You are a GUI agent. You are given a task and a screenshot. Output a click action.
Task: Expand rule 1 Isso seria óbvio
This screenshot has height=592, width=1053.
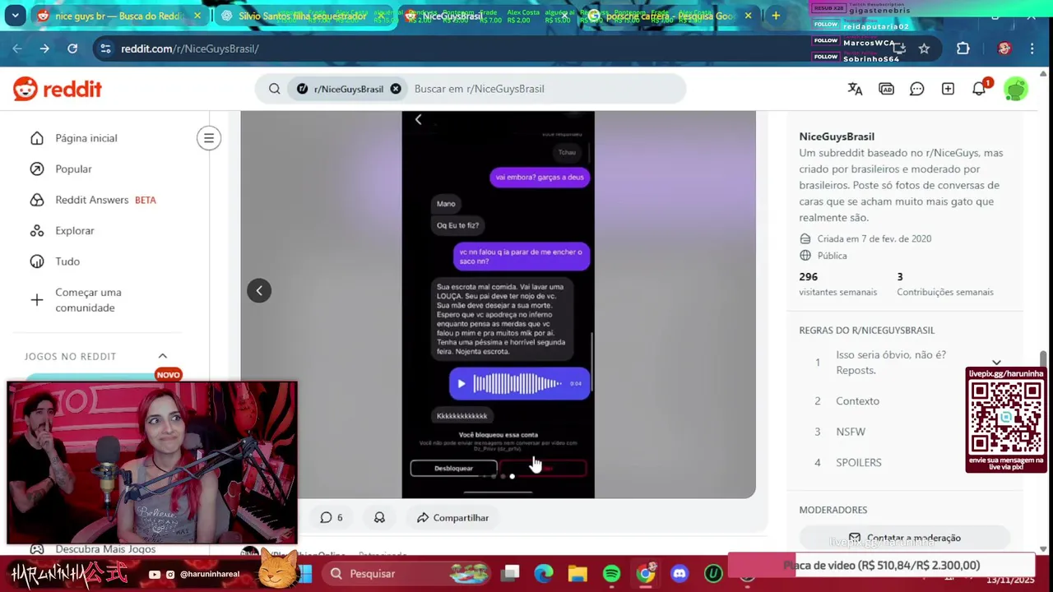[996, 363]
